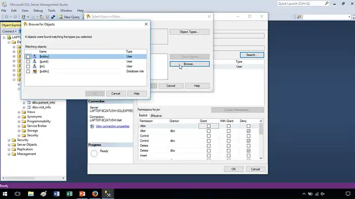Click the user icon beside [guest]
Image resolution: width=355 pixels, height=199 pixels.
(x=35, y=61)
